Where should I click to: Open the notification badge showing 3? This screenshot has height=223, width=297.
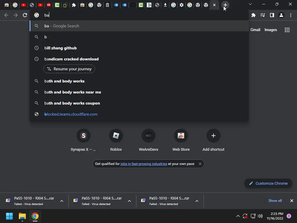click(289, 216)
